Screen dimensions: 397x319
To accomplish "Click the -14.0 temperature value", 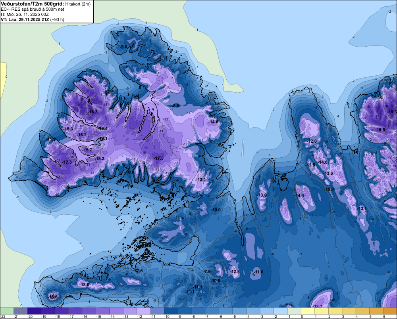I will pyautogui.click(x=322, y=162).
